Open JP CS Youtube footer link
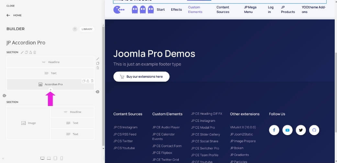This screenshot has height=163, width=337. coord(124,148)
